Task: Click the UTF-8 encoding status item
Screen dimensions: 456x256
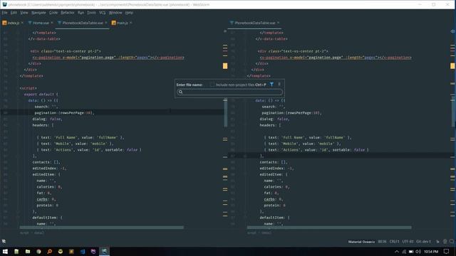Action: coord(408,242)
